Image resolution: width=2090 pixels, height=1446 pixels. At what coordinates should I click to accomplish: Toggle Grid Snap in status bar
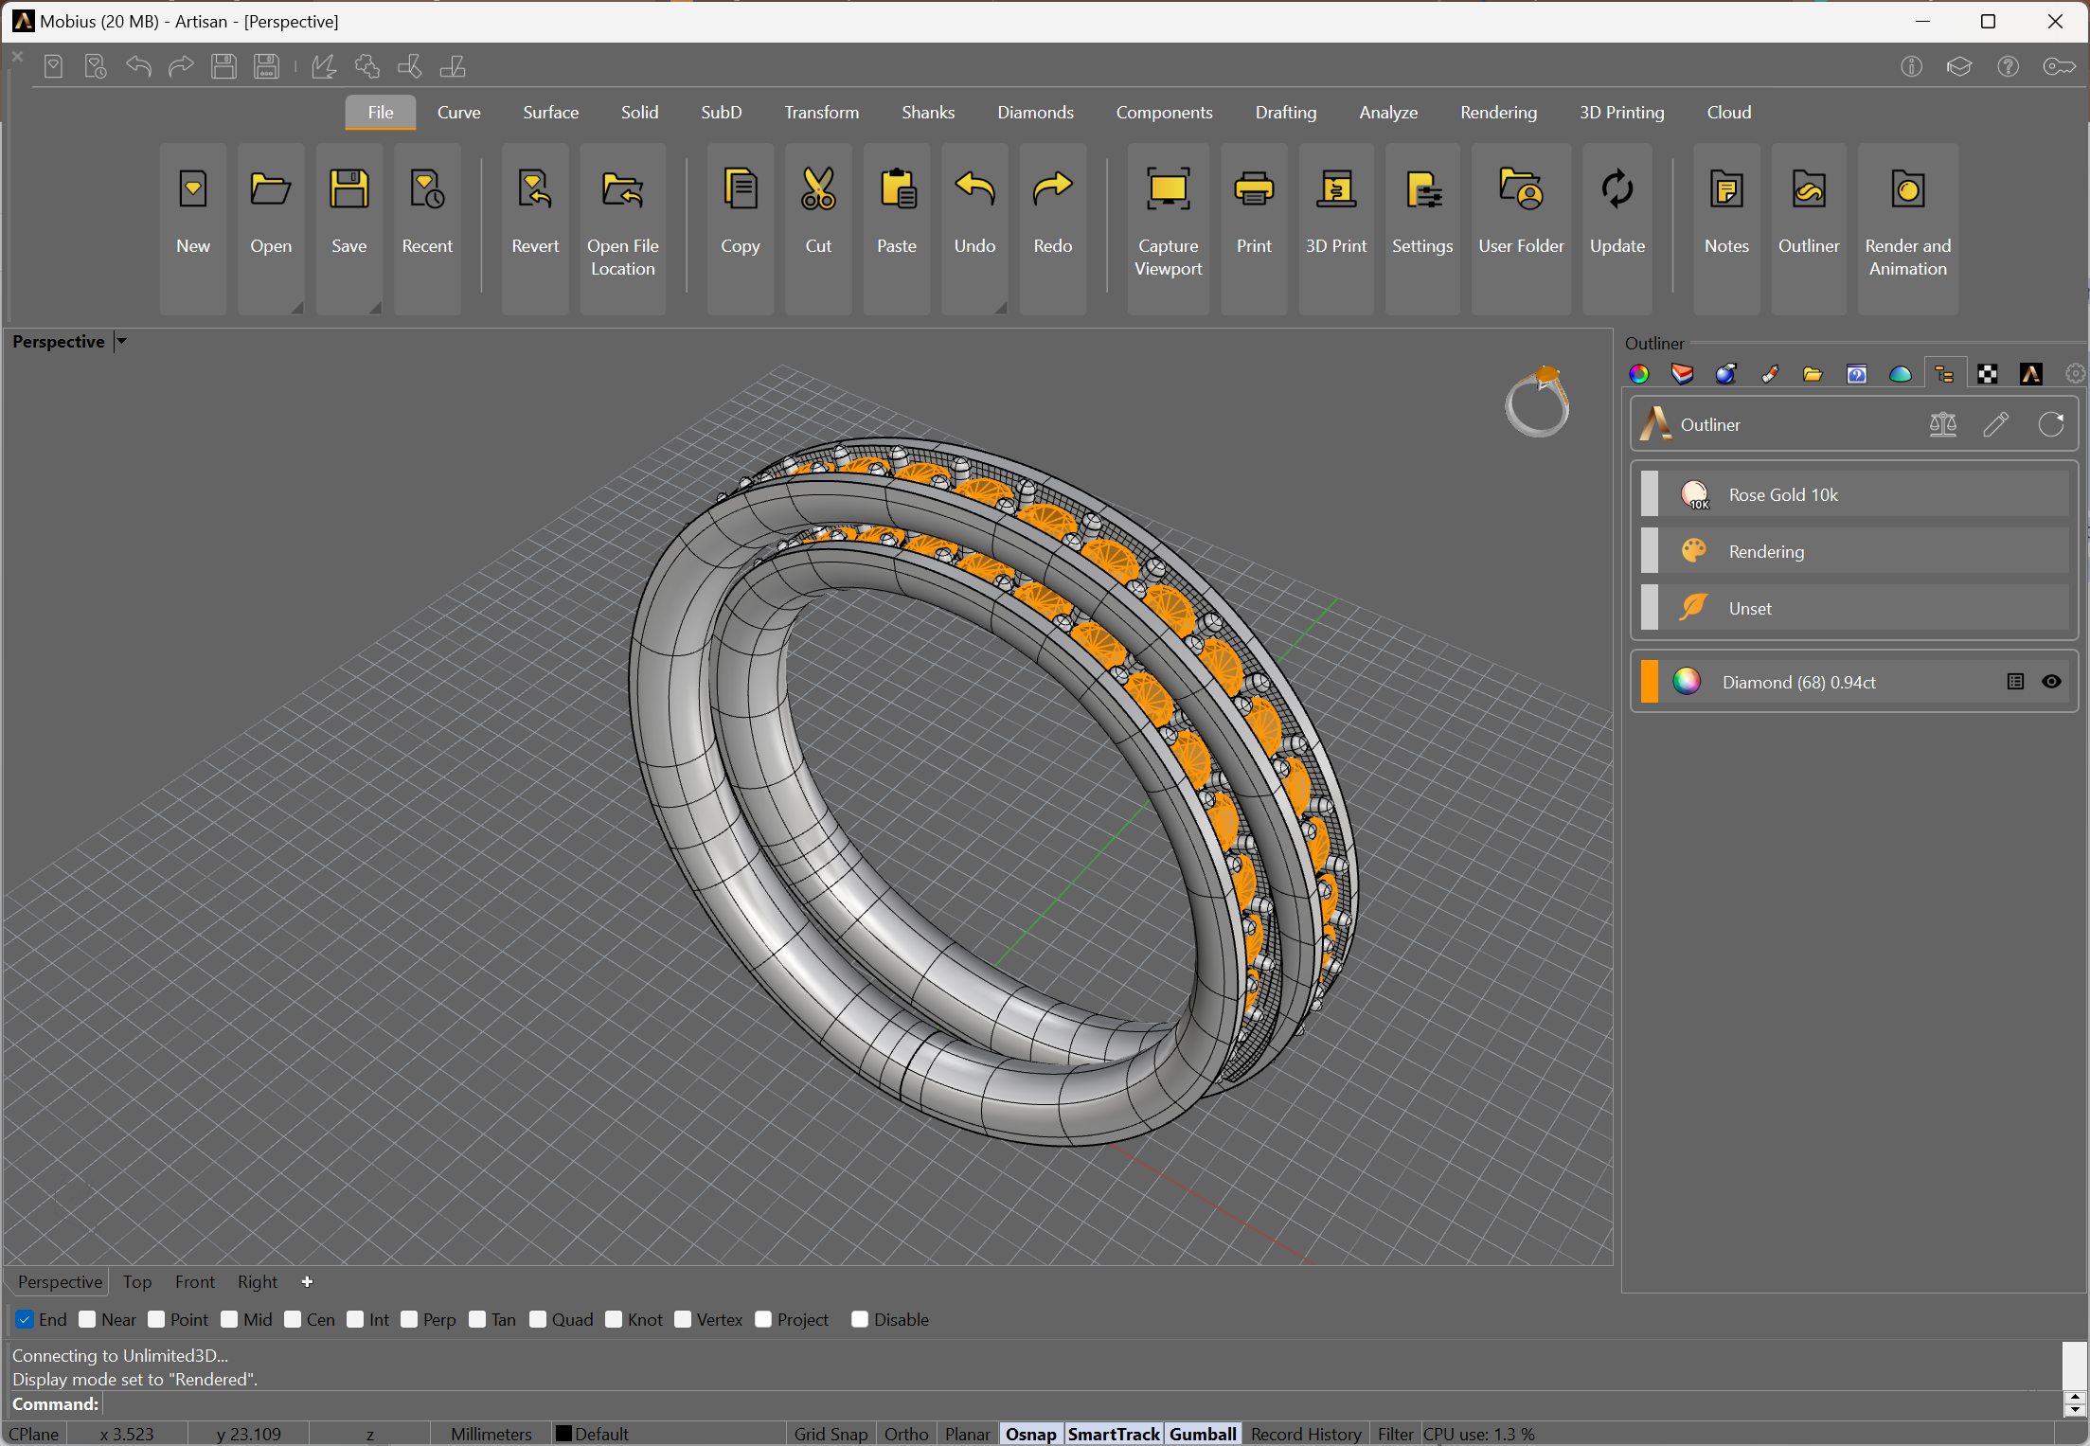click(831, 1434)
